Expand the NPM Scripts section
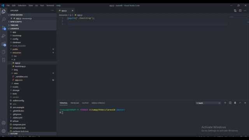Viewport: 249px width, 140px height. (32, 22)
